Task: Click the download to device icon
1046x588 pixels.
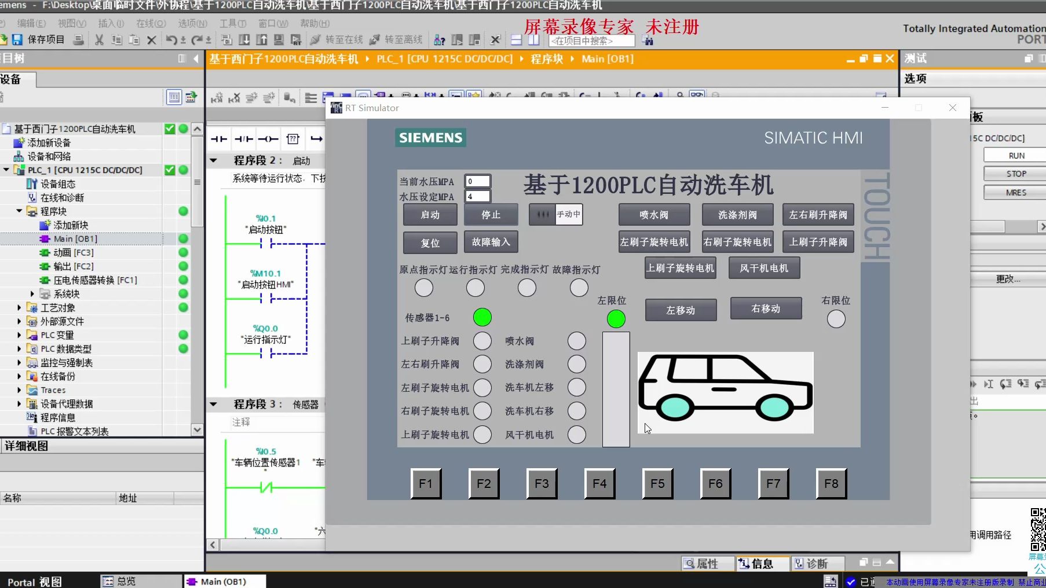Action: pyautogui.click(x=244, y=40)
